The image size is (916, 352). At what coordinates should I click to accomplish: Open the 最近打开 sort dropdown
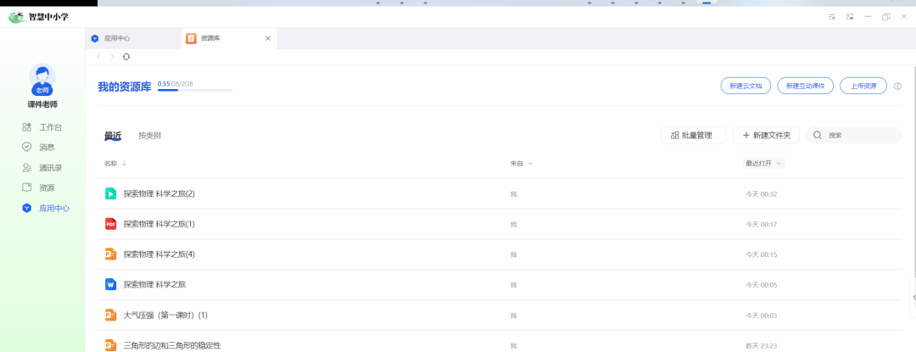[x=763, y=163]
